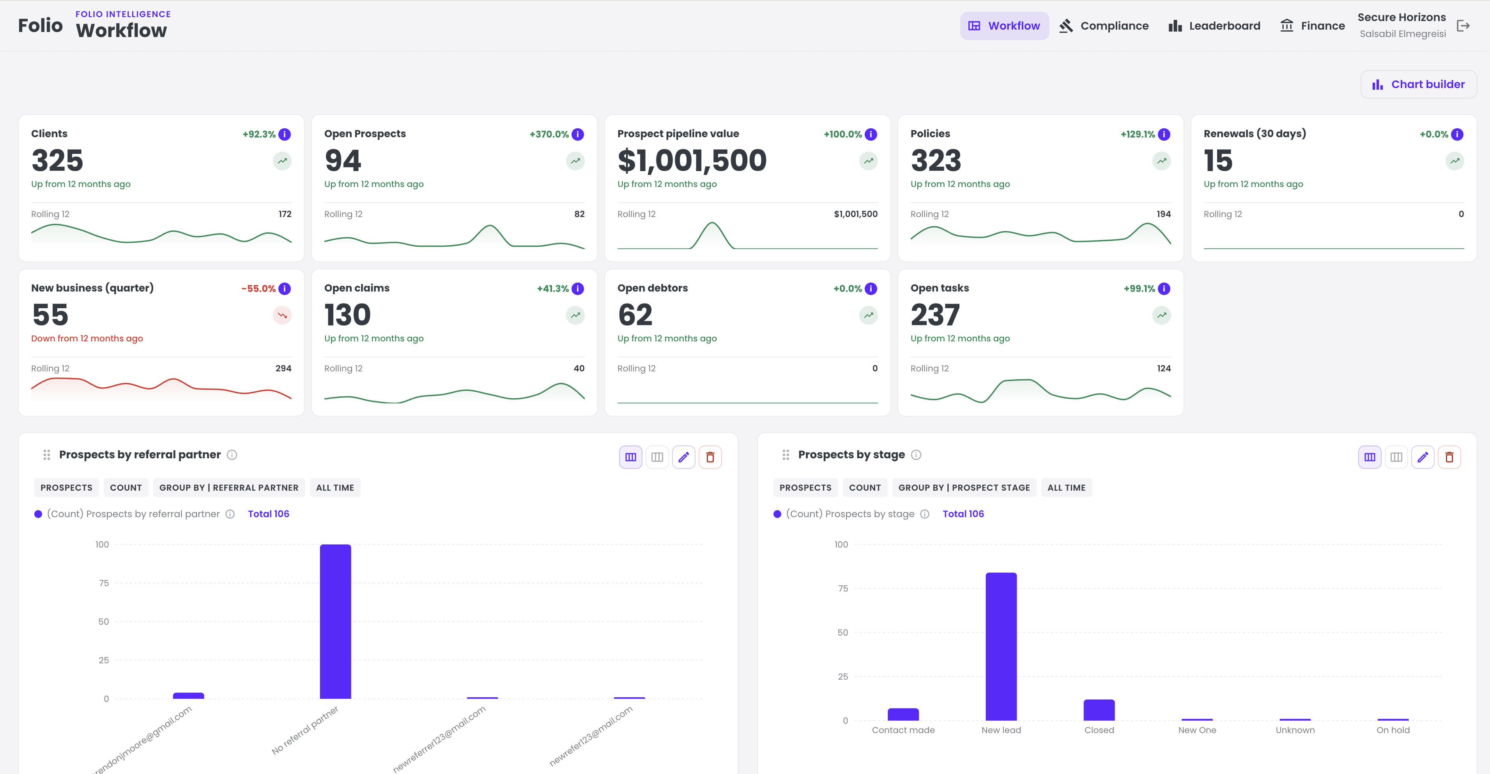Select highlighted column layout for Prospects by stage
This screenshot has width=1490, height=774.
point(1370,457)
